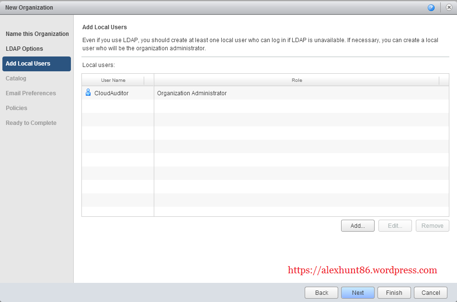Screen dimensions: 457x302
Task: Click the Remove button
Action: (432, 226)
